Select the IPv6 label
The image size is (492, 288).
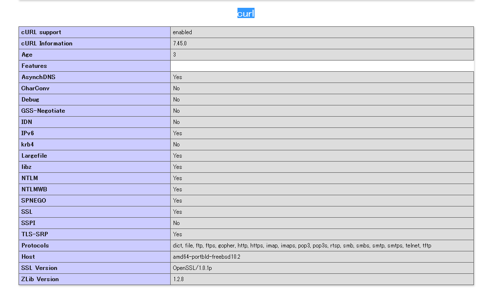tap(28, 133)
